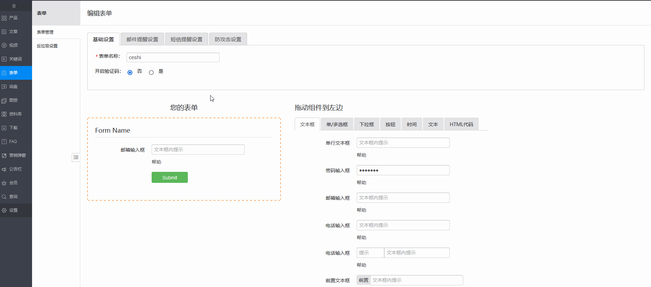Click the 产品 product icon in sidebar

point(4,18)
